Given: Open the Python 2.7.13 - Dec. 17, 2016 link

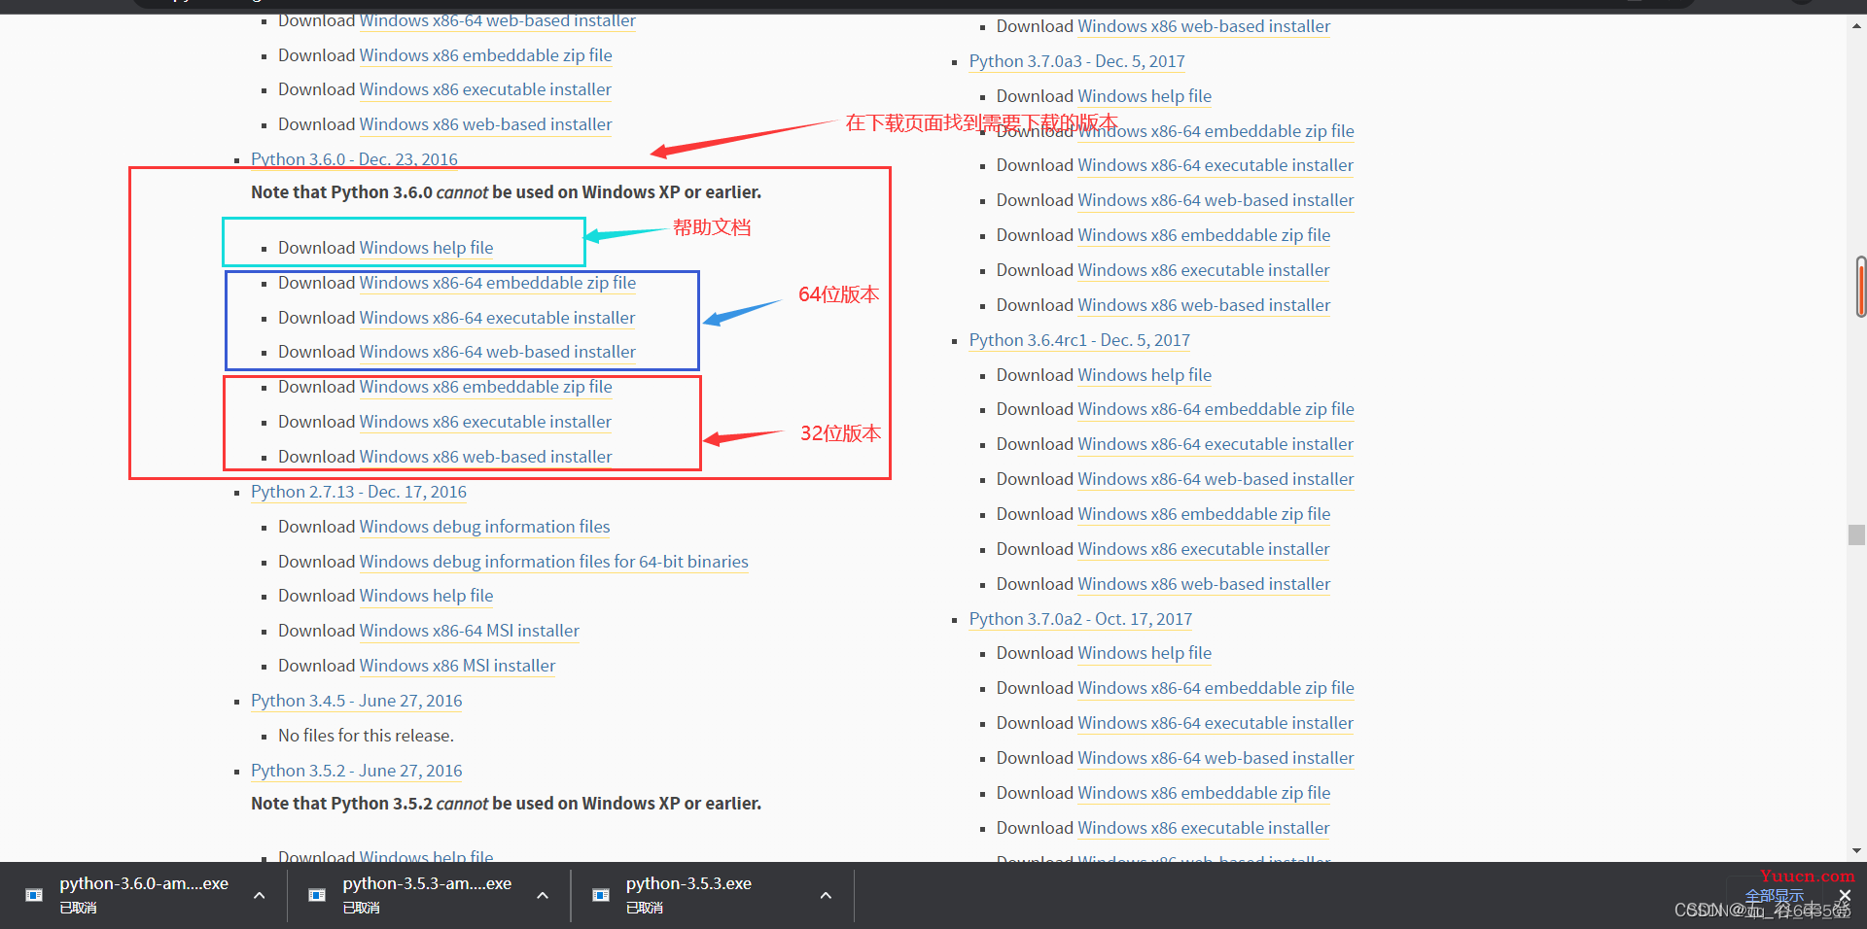Looking at the screenshot, I should pos(359,492).
